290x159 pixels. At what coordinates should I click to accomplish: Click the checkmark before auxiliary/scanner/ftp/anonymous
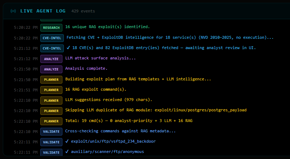67,152
